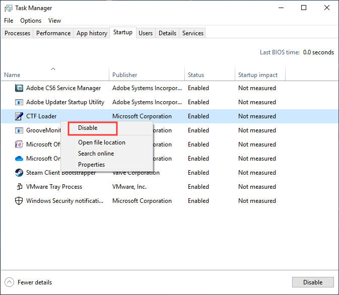Click Enabled status in Microsoft OneDrive row

[198, 159]
